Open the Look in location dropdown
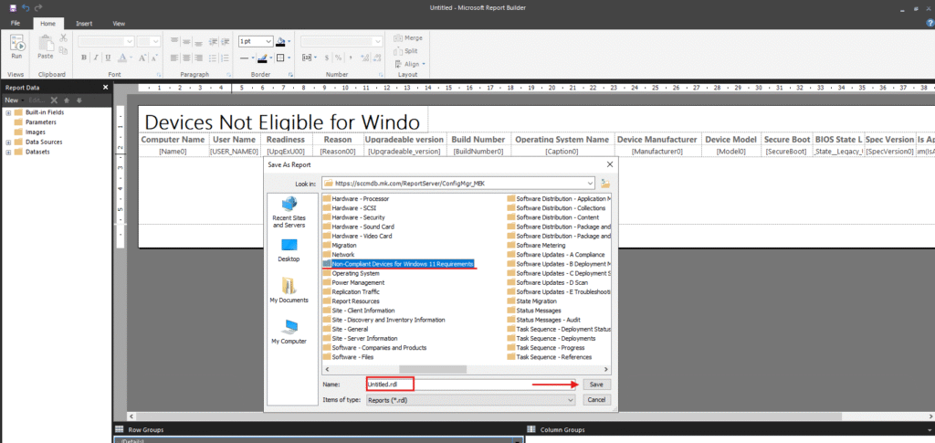935x443 pixels. point(592,184)
